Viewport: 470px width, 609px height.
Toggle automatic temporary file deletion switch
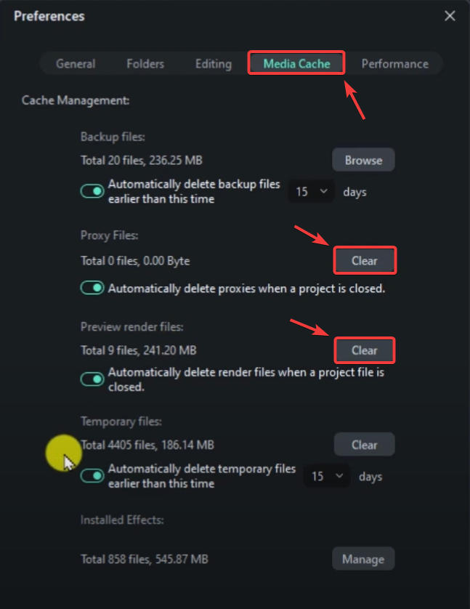click(x=92, y=476)
